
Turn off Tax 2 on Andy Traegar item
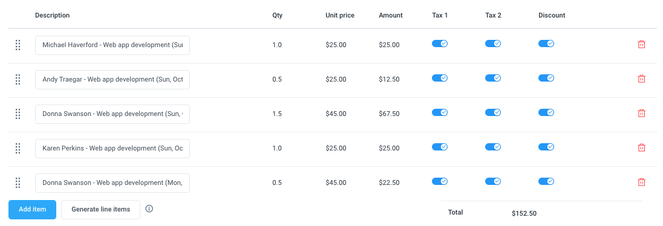tap(493, 78)
